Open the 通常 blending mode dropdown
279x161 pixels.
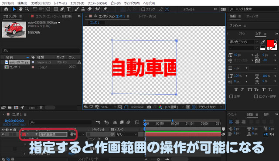(x=77, y=134)
